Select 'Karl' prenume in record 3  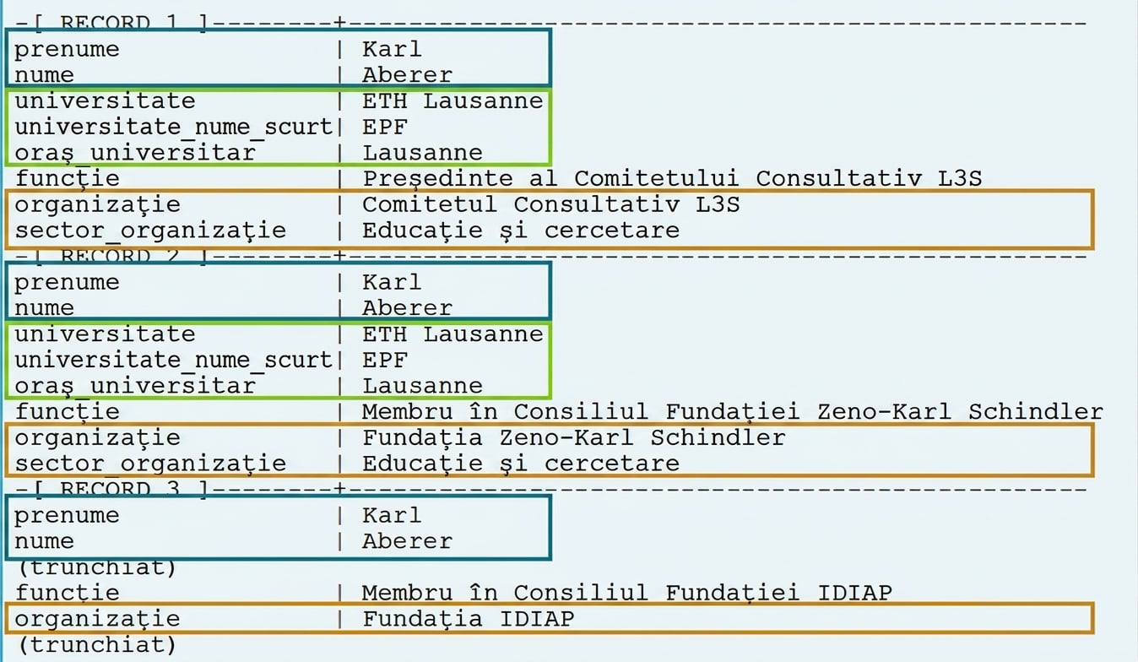tap(392, 515)
